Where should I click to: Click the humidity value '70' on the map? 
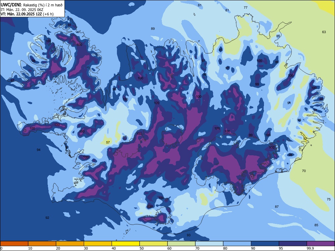click(x=304, y=171)
